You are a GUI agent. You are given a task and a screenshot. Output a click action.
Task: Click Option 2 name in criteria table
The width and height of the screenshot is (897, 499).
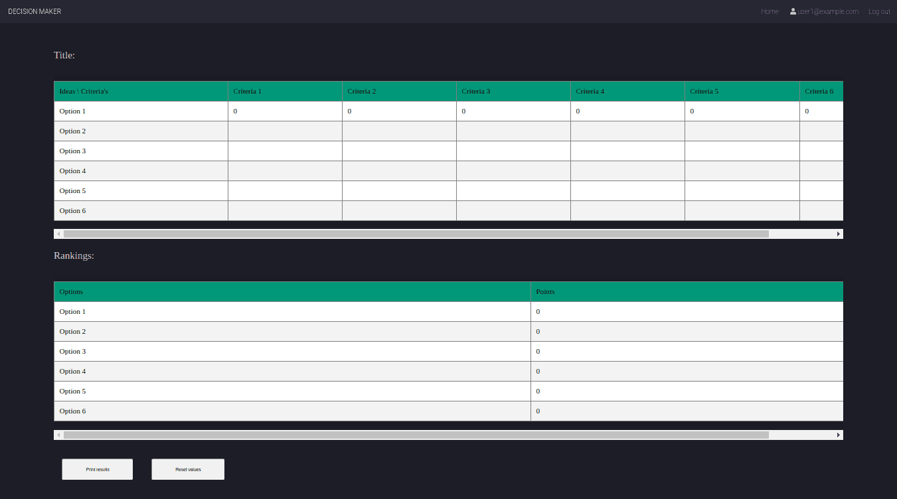click(x=141, y=131)
